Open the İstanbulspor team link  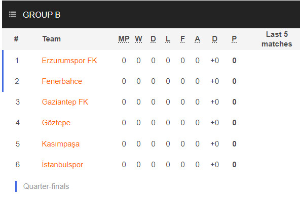tap(62, 165)
